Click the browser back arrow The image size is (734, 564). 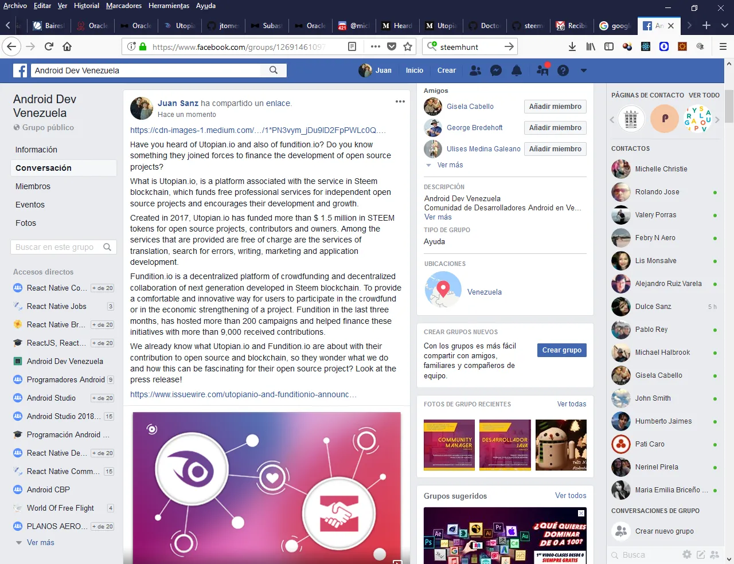point(11,46)
